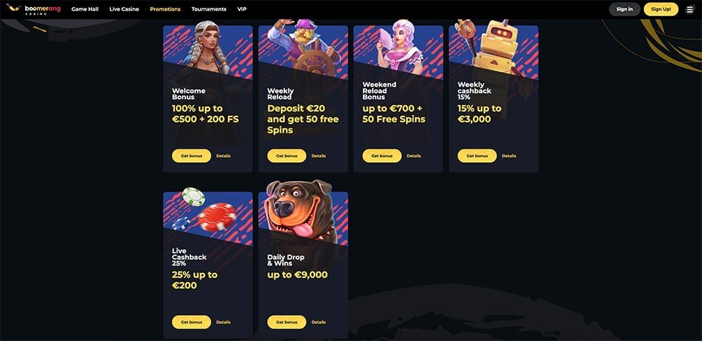This screenshot has height=341, width=702.
Task: Get bonus for Daily Drop & Wins
Action: pyautogui.click(x=286, y=322)
